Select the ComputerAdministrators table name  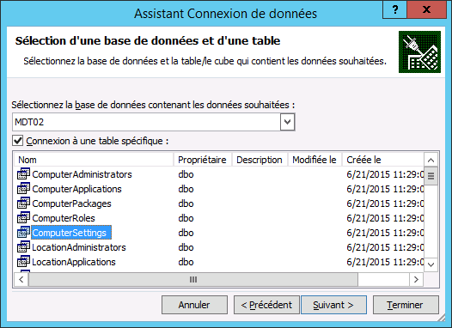click(x=82, y=174)
